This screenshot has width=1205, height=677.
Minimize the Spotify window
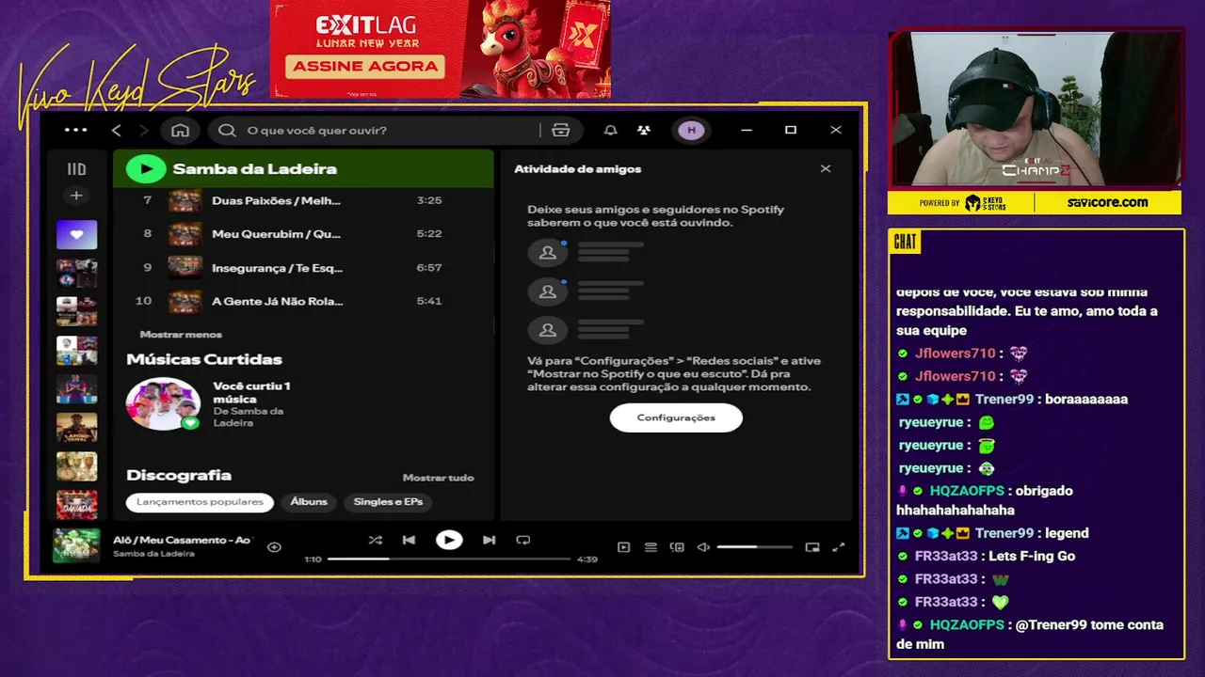pyautogui.click(x=747, y=130)
